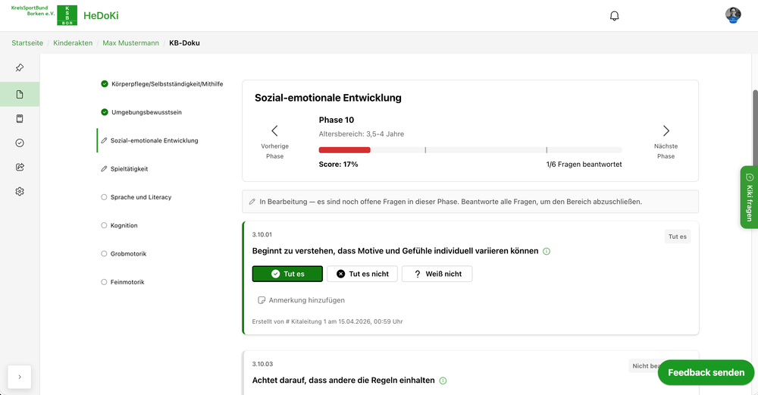Image resolution: width=758 pixels, height=395 pixels.
Task: Click empty circle beside Sprache und Literacy
Action: 104,197
